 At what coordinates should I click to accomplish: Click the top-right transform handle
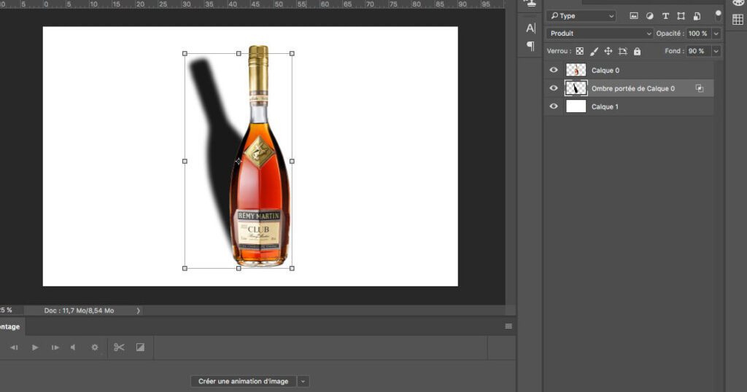292,54
